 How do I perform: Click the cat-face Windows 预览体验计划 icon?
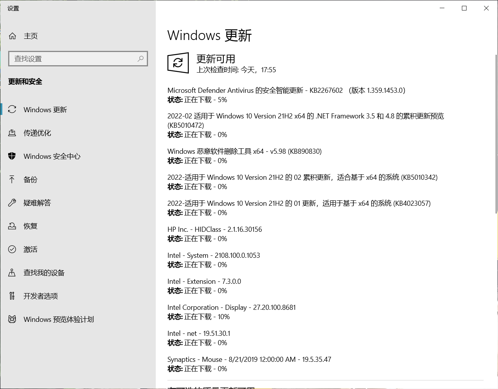(12, 319)
